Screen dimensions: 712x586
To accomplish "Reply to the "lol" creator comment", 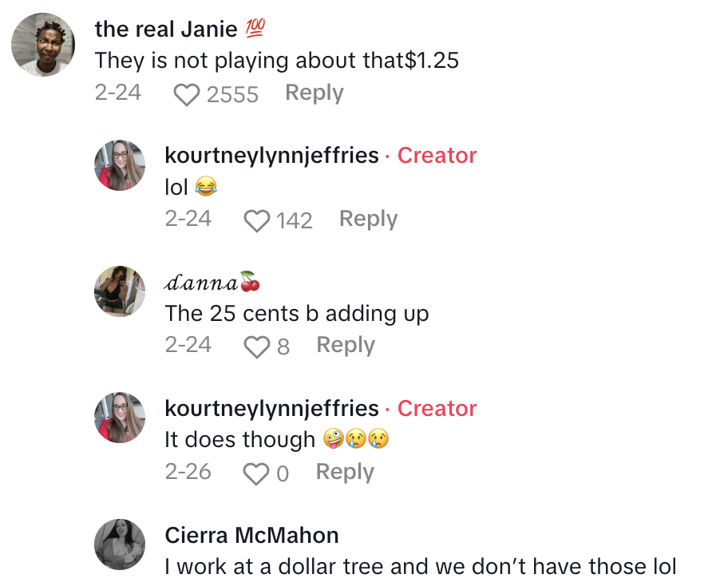I will click(x=368, y=219).
